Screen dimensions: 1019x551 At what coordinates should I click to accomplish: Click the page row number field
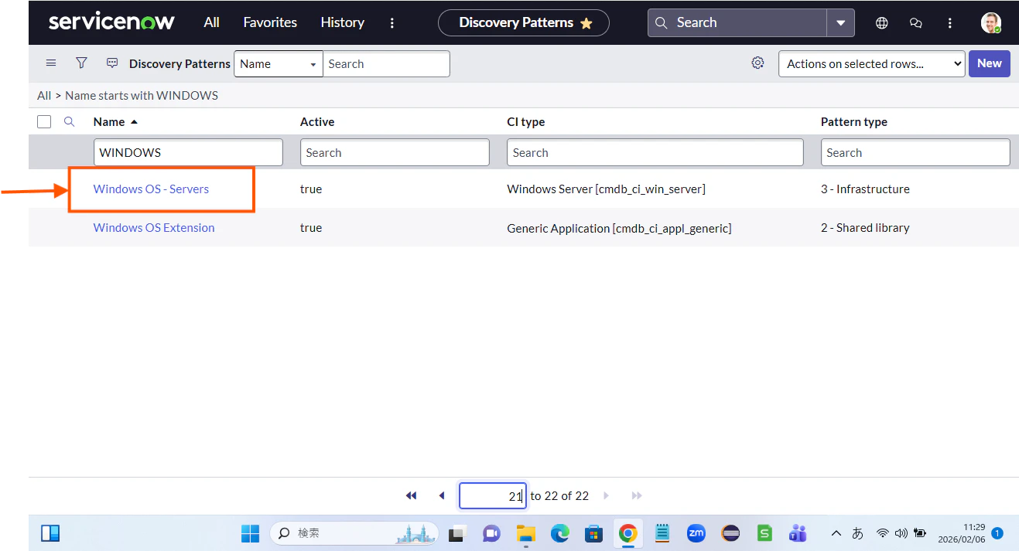[x=493, y=496]
